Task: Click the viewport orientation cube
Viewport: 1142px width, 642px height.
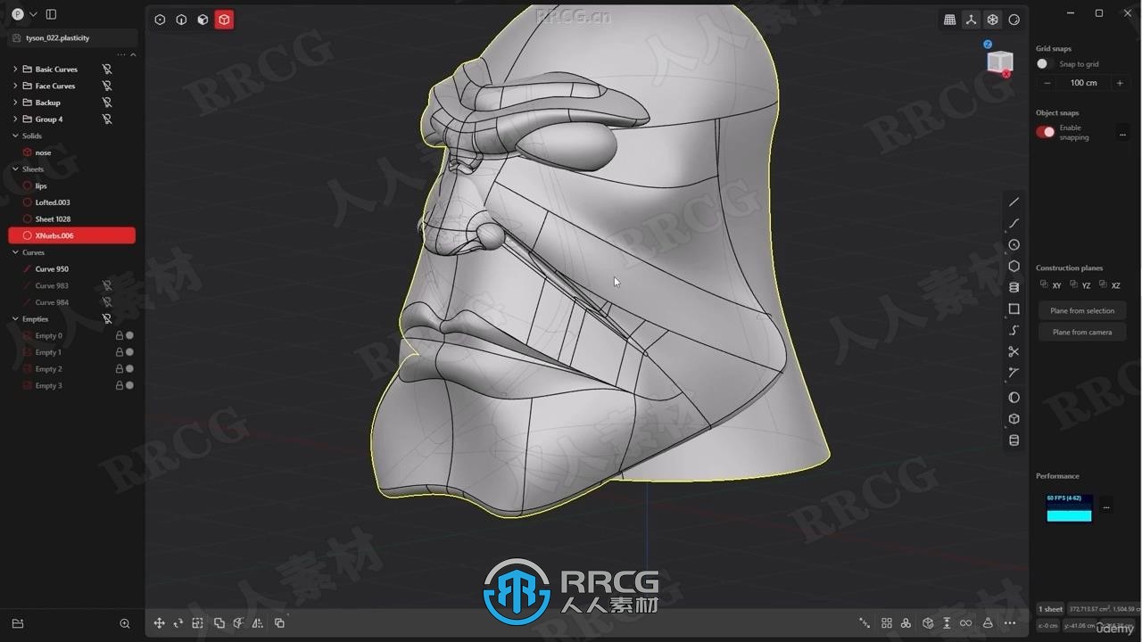Action: coord(999,62)
